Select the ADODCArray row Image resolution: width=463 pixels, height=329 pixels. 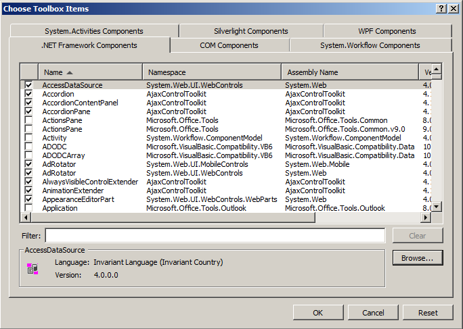pyautogui.click(x=226, y=155)
